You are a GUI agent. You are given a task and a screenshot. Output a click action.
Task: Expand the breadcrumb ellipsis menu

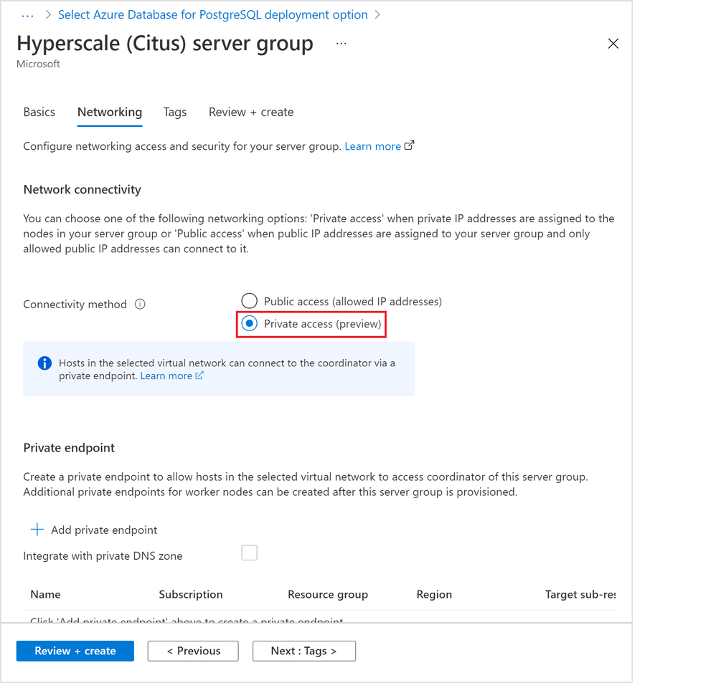(27, 16)
